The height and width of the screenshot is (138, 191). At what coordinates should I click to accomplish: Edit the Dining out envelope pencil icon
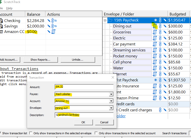pyautogui.click(x=165, y=26)
